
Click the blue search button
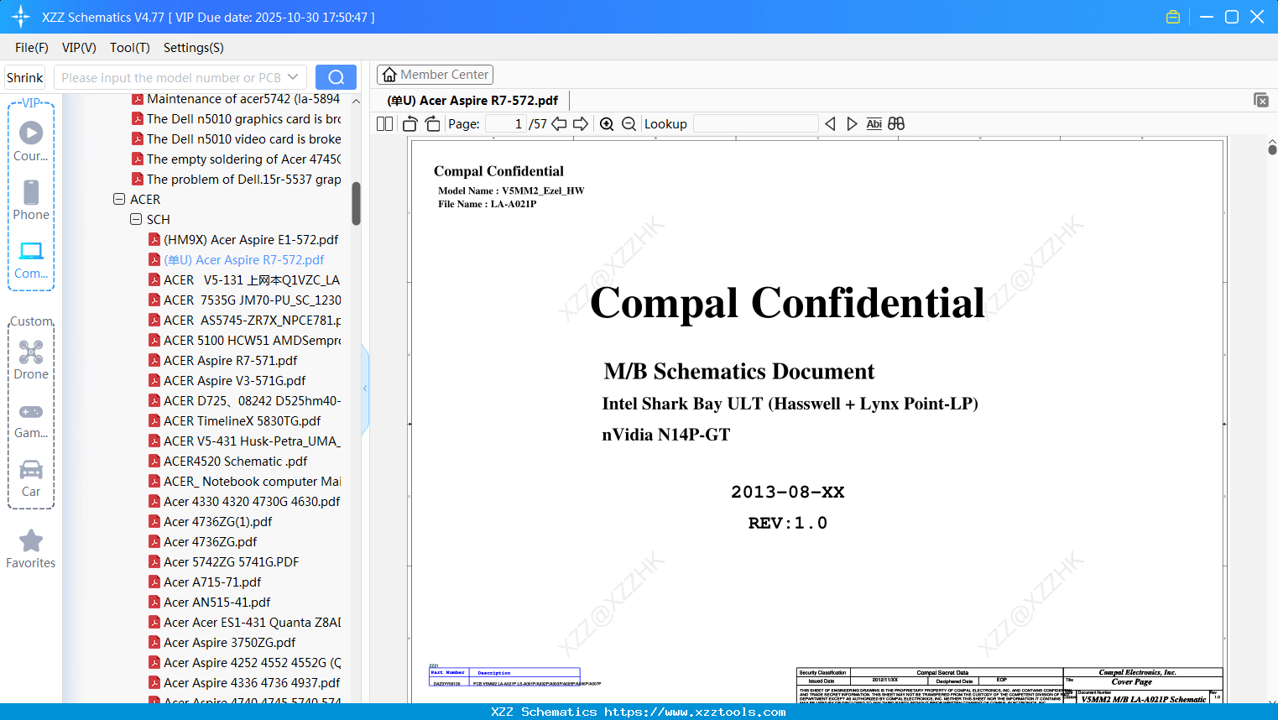(336, 77)
